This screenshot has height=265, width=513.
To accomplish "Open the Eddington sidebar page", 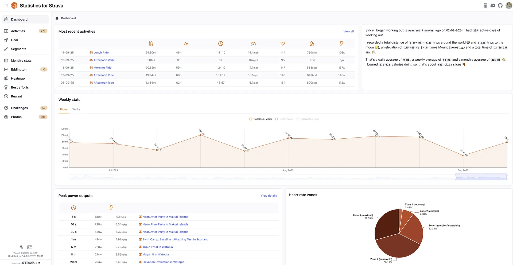I will coord(19,69).
